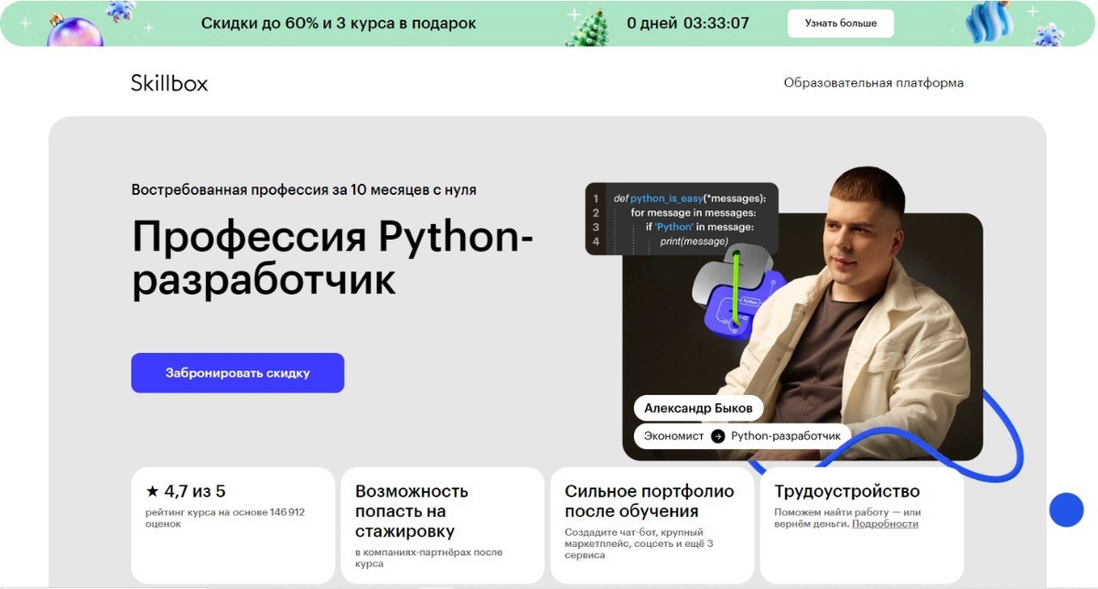Click 'в компаниях-партнёрах после курса' text
Screen dimensions: 1098x589
(x=429, y=558)
